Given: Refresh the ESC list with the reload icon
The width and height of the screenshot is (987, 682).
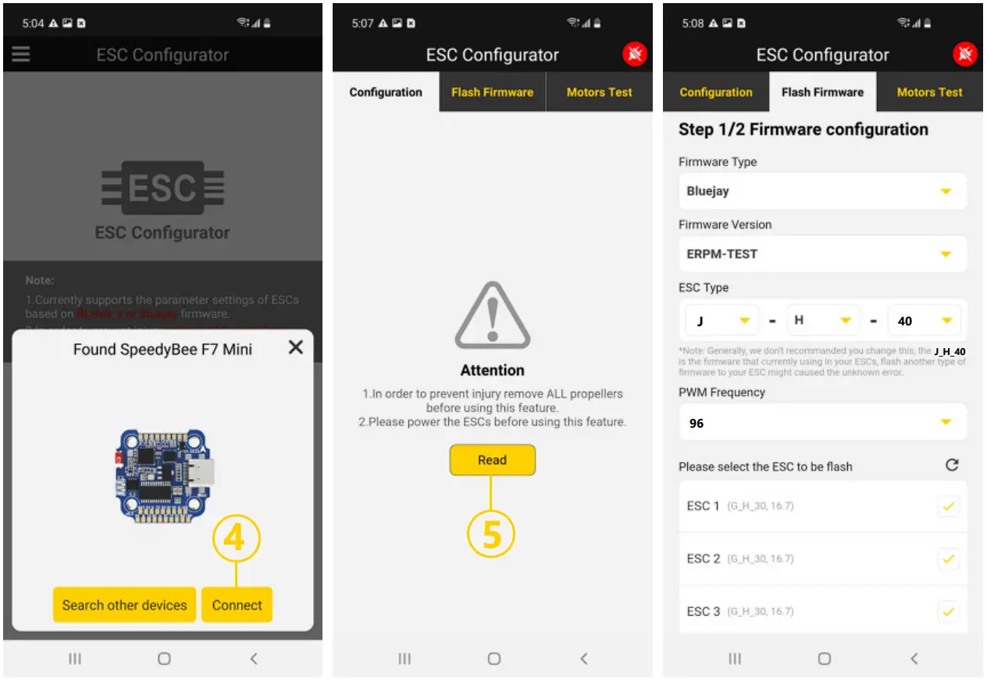Looking at the screenshot, I should pyautogui.click(x=952, y=465).
